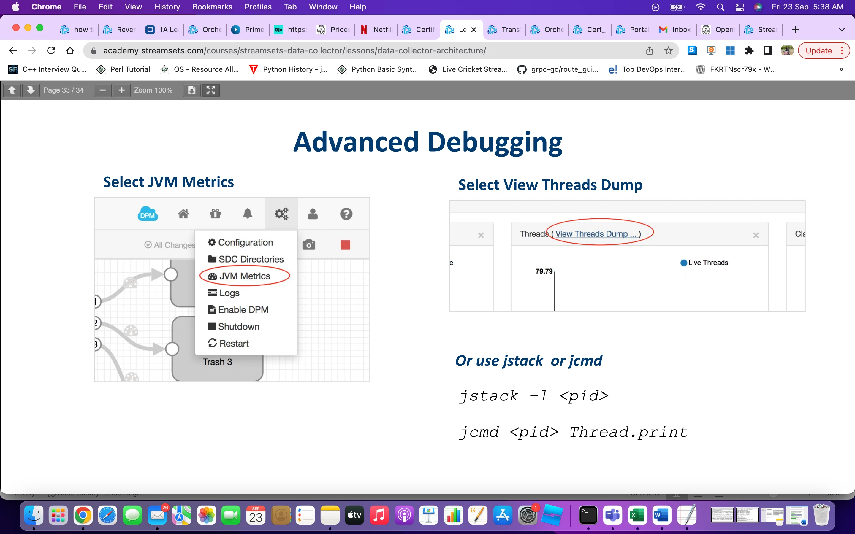Open the tab search chevron

[842, 30]
